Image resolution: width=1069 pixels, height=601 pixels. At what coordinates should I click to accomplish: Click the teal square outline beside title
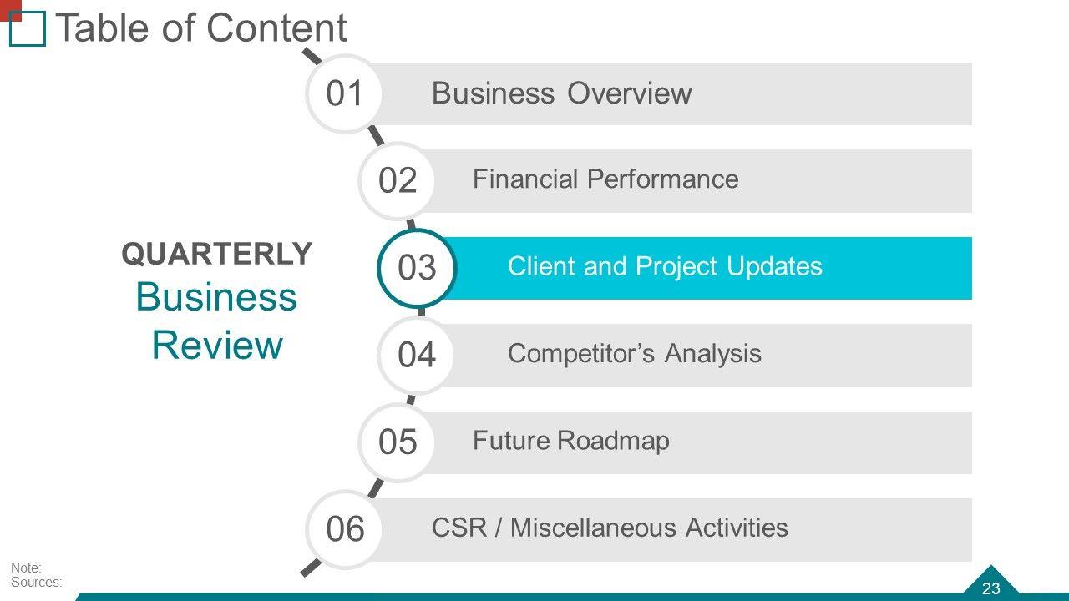tap(28, 31)
